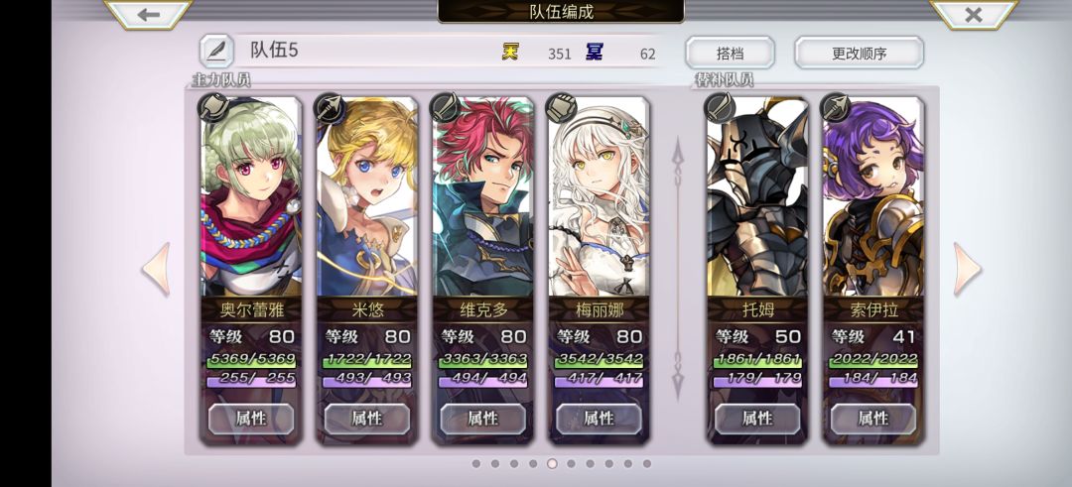Select 梅丽娜's character portrait
Screen dimensions: 1072x487
tap(599, 196)
